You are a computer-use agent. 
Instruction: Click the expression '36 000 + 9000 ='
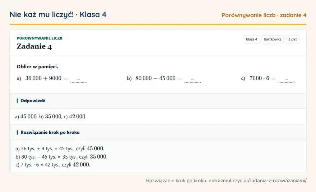click(47, 78)
